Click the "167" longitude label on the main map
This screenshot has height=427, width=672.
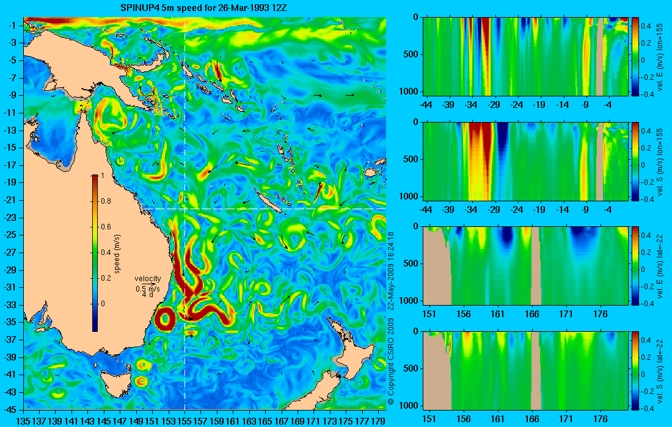tap(282, 421)
